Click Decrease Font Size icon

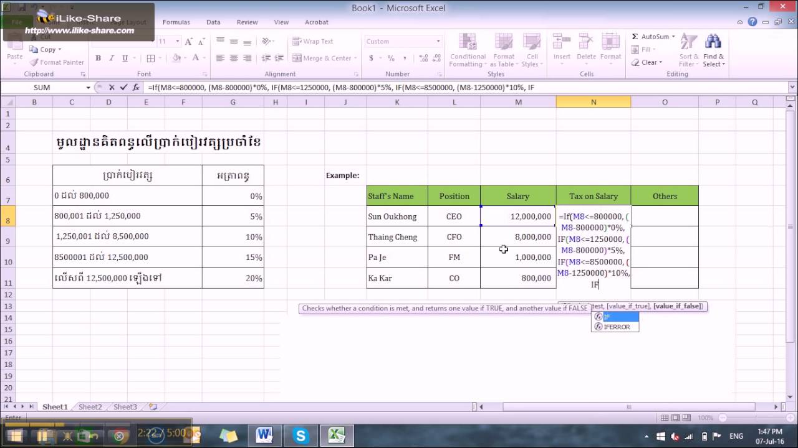[202, 41]
